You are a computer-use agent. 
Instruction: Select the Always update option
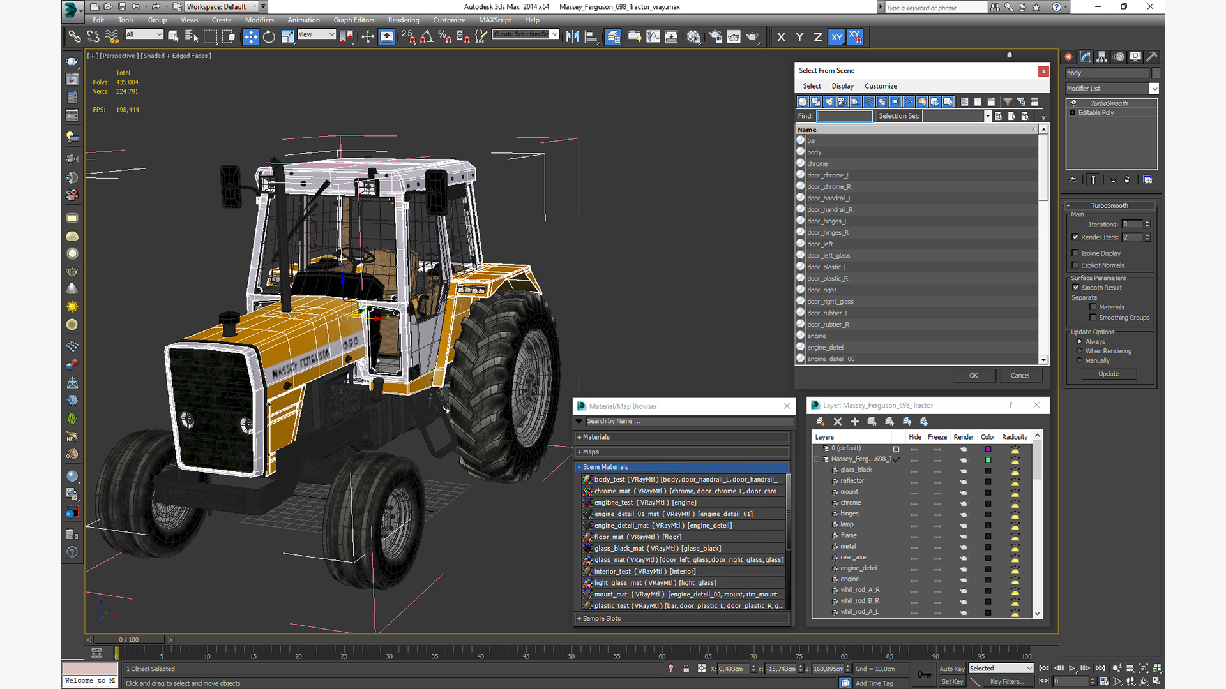[x=1080, y=342]
